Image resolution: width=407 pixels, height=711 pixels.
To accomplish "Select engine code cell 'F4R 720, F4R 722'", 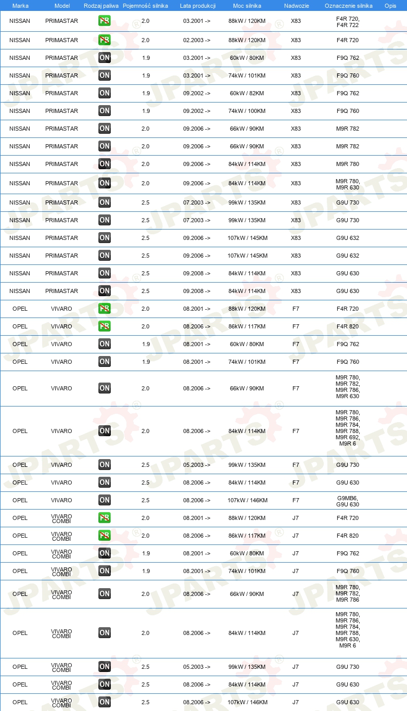I will [x=348, y=21].
